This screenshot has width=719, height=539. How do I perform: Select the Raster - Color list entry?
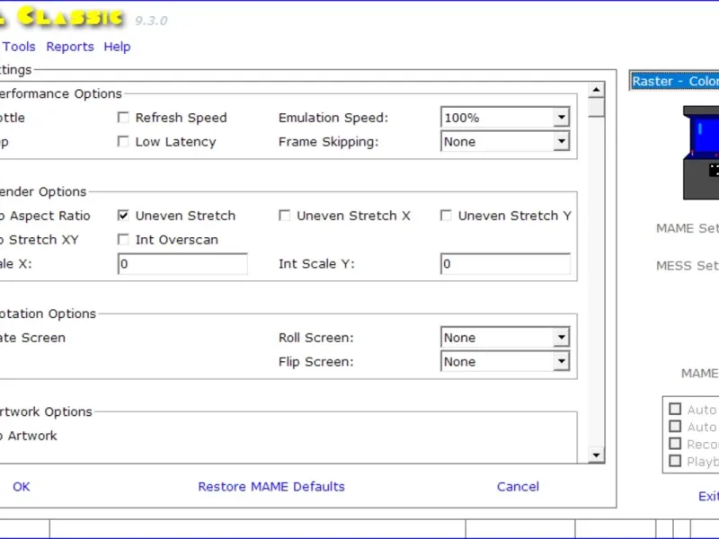tap(675, 81)
